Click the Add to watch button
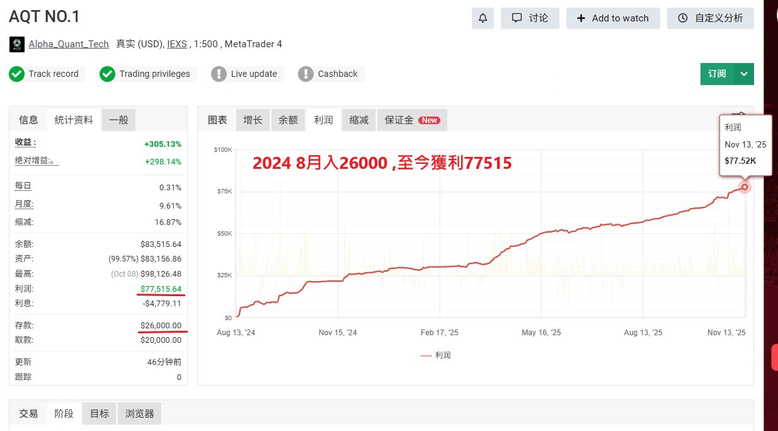The width and height of the screenshot is (778, 431). click(613, 18)
